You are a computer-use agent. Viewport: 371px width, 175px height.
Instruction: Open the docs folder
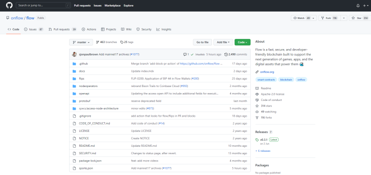[x=82, y=71]
